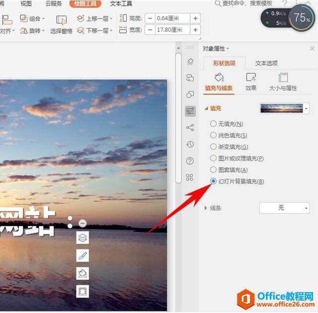The image size is (318, 313).
Task: Click the vertical scrollbar thumb
Action: pos(178,118)
